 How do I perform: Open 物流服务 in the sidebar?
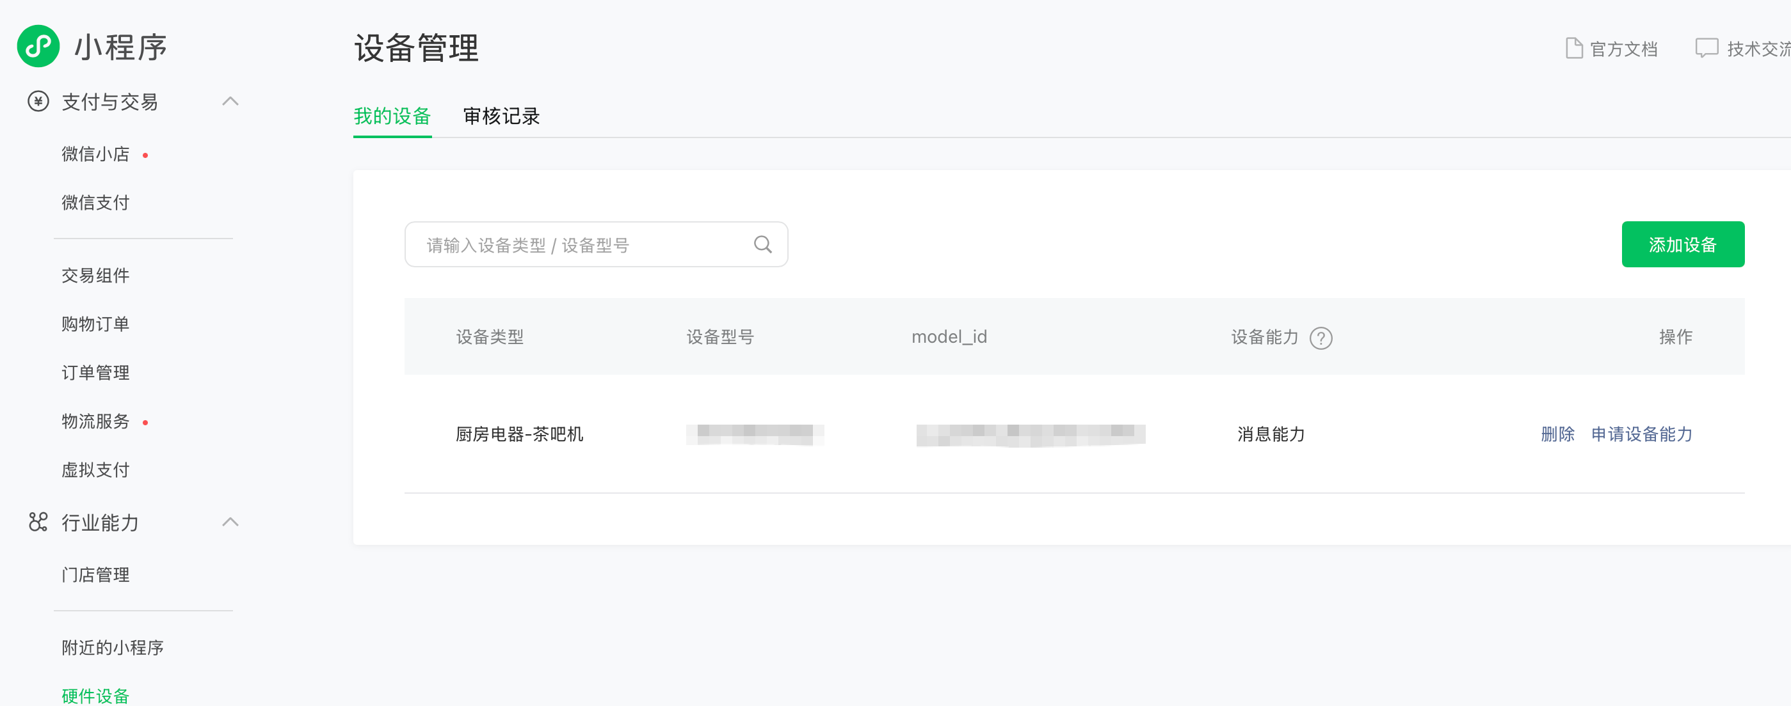[x=95, y=422]
